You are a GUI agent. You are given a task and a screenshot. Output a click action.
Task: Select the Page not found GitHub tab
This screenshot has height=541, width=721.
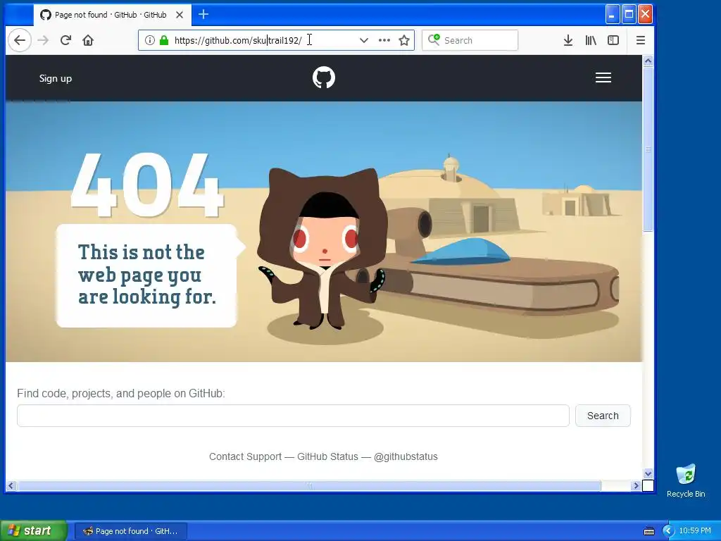[x=112, y=15]
